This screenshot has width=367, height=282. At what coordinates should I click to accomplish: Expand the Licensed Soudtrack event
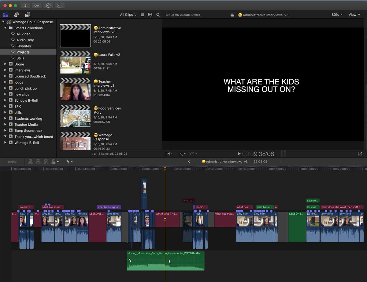[x=5, y=76]
